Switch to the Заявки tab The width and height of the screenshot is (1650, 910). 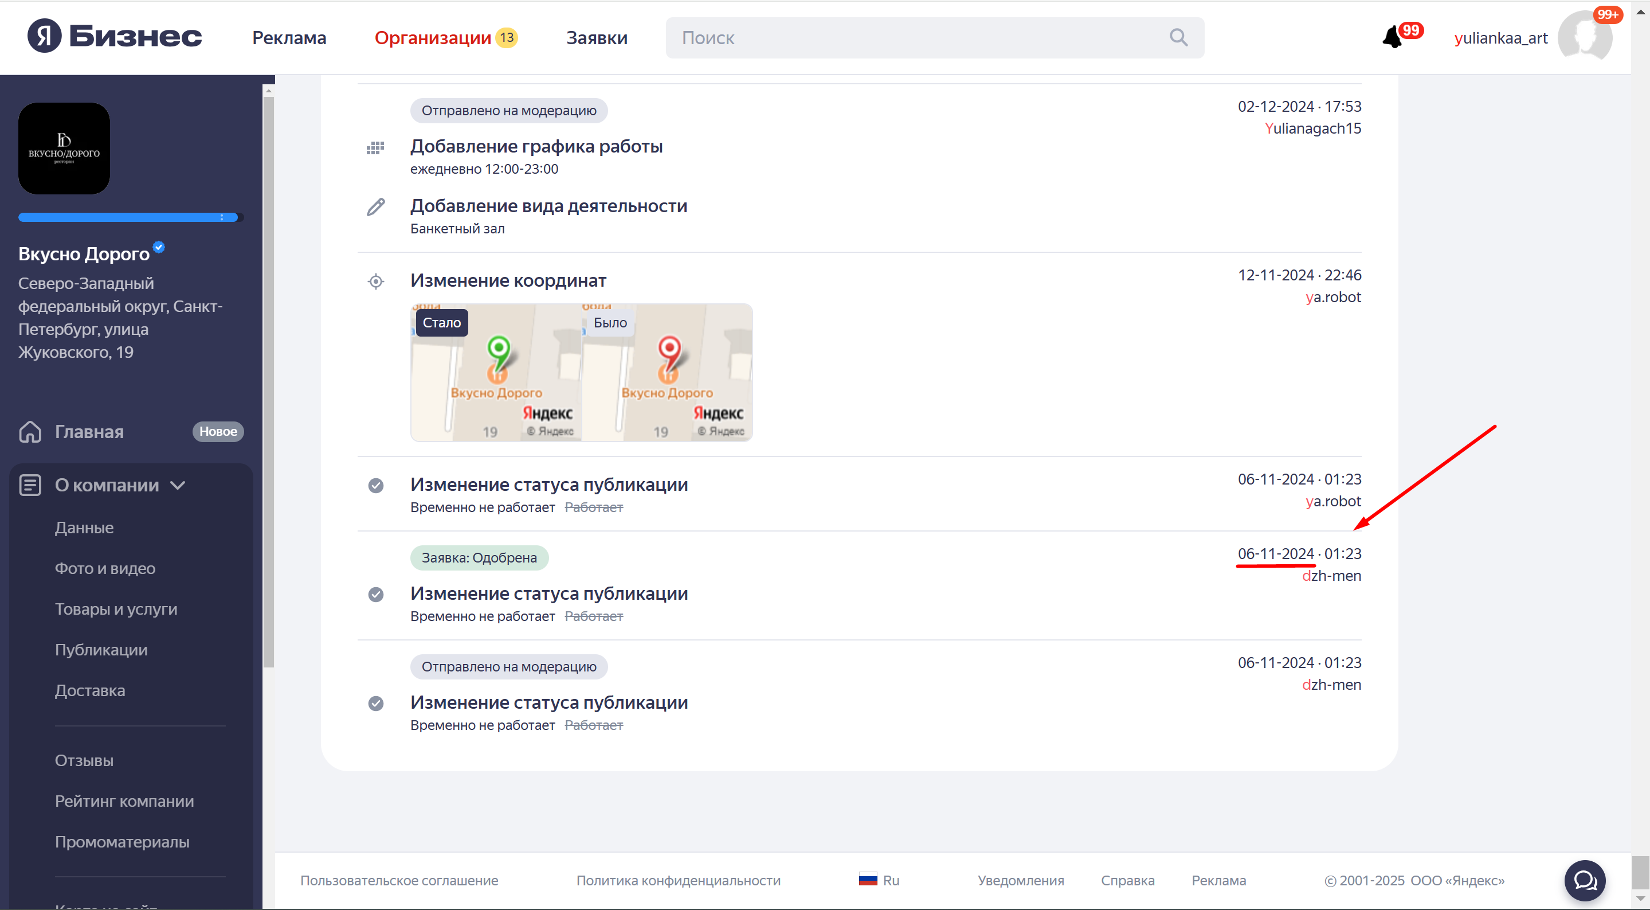597,38
